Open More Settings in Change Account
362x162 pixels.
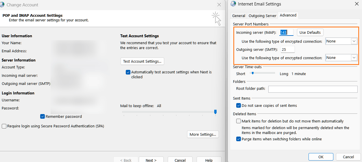(x=203, y=134)
